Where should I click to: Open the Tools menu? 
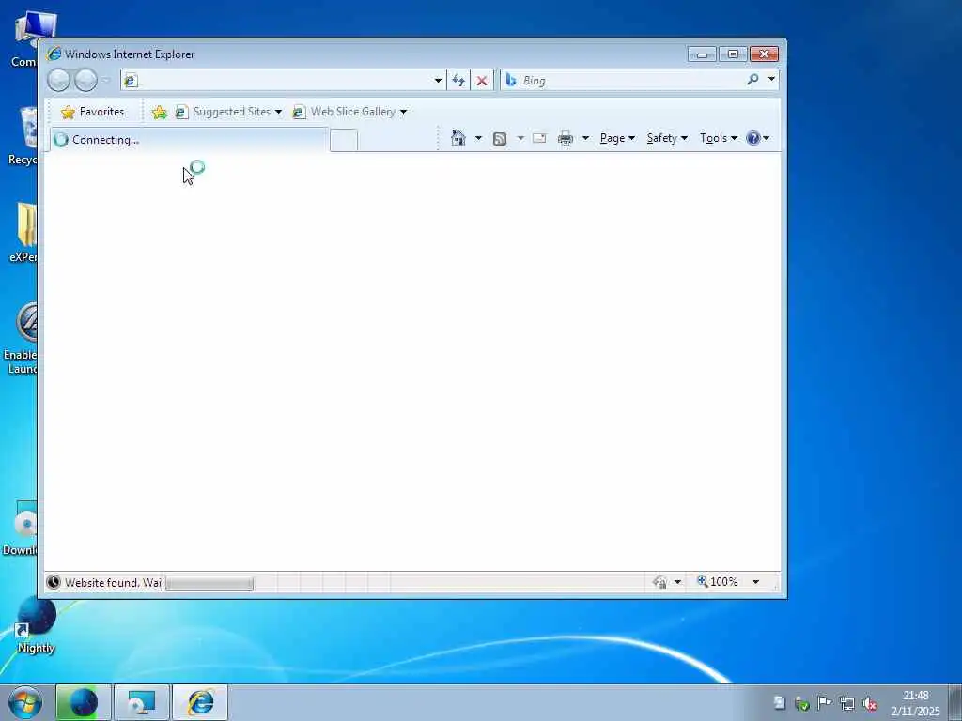[x=719, y=139]
